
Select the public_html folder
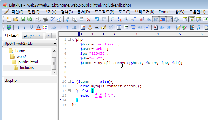[x=28, y=62]
